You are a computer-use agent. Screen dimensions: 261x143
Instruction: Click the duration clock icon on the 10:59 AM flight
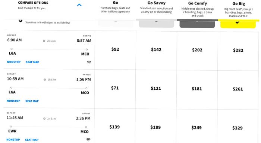coord(45,80)
